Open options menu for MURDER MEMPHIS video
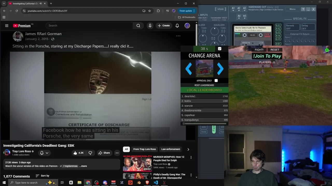Screen dimensions: 332x186 point(191,157)
